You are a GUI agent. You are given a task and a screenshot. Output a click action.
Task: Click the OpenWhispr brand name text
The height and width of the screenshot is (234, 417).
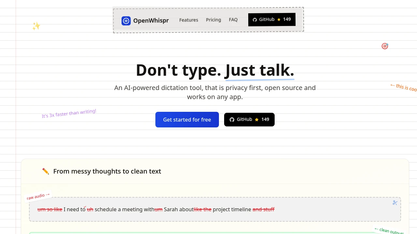(151, 21)
